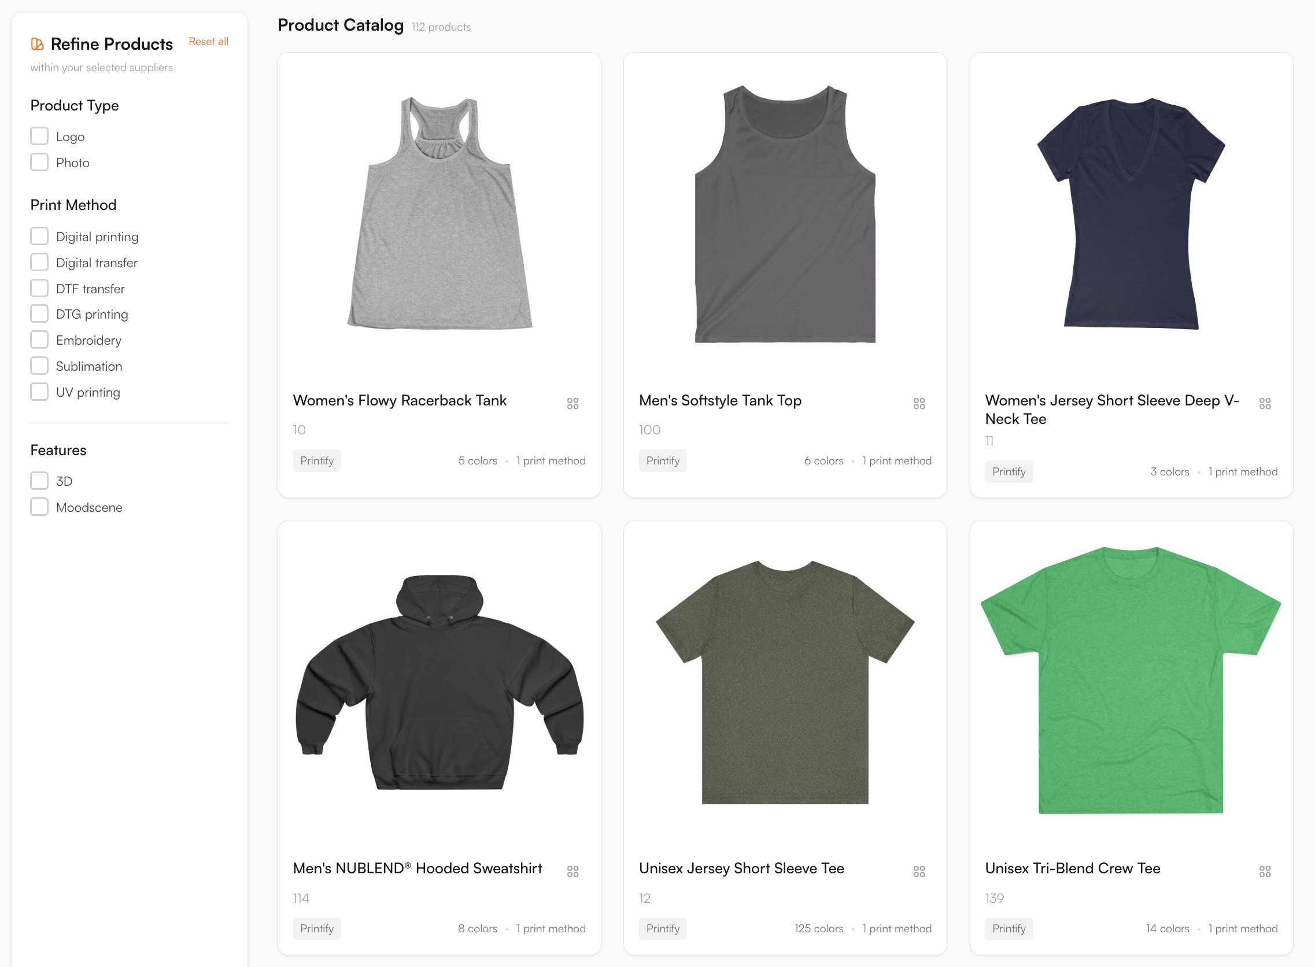Screen dimensions: 1315x967
Task: Click the orange Refine Products logo icon
Action: coord(38,44)
